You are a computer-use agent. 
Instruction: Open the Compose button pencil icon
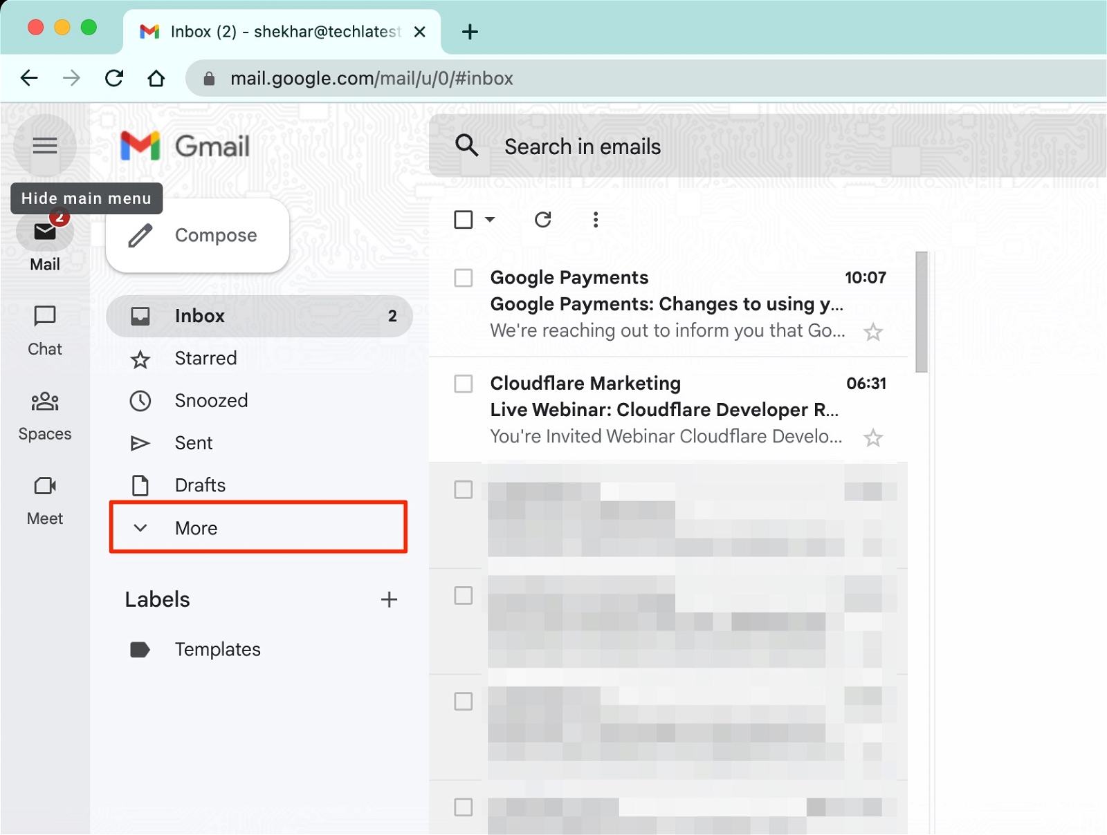click(140, 235)
